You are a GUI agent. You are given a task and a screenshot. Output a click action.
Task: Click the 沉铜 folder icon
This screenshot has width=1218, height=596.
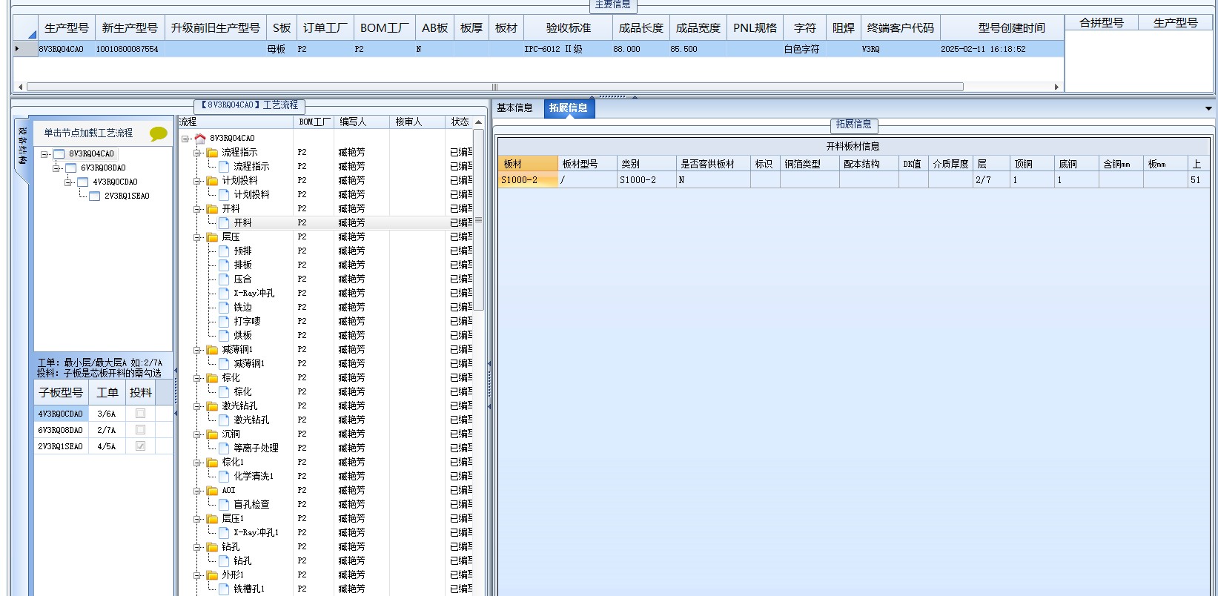[x=212, y=434]
